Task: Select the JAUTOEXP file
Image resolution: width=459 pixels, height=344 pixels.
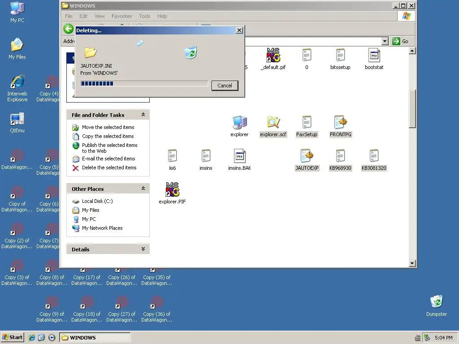Action: [x=307, y=160]
